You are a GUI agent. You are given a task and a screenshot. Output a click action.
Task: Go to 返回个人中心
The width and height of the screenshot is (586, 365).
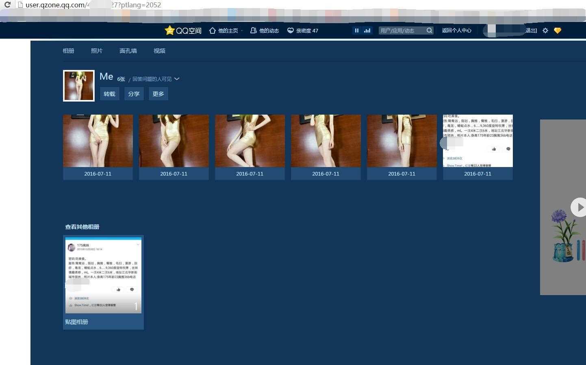point(457,30)
